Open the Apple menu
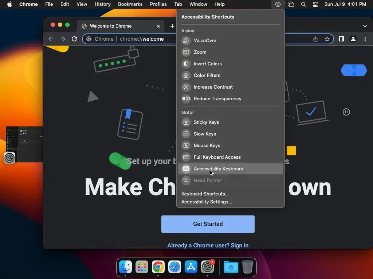This screenshot has height=279, width=373. click(9, 4)
